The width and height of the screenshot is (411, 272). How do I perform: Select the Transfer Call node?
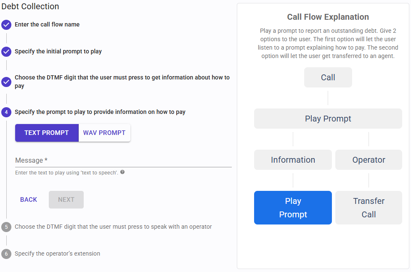(368, 207)
